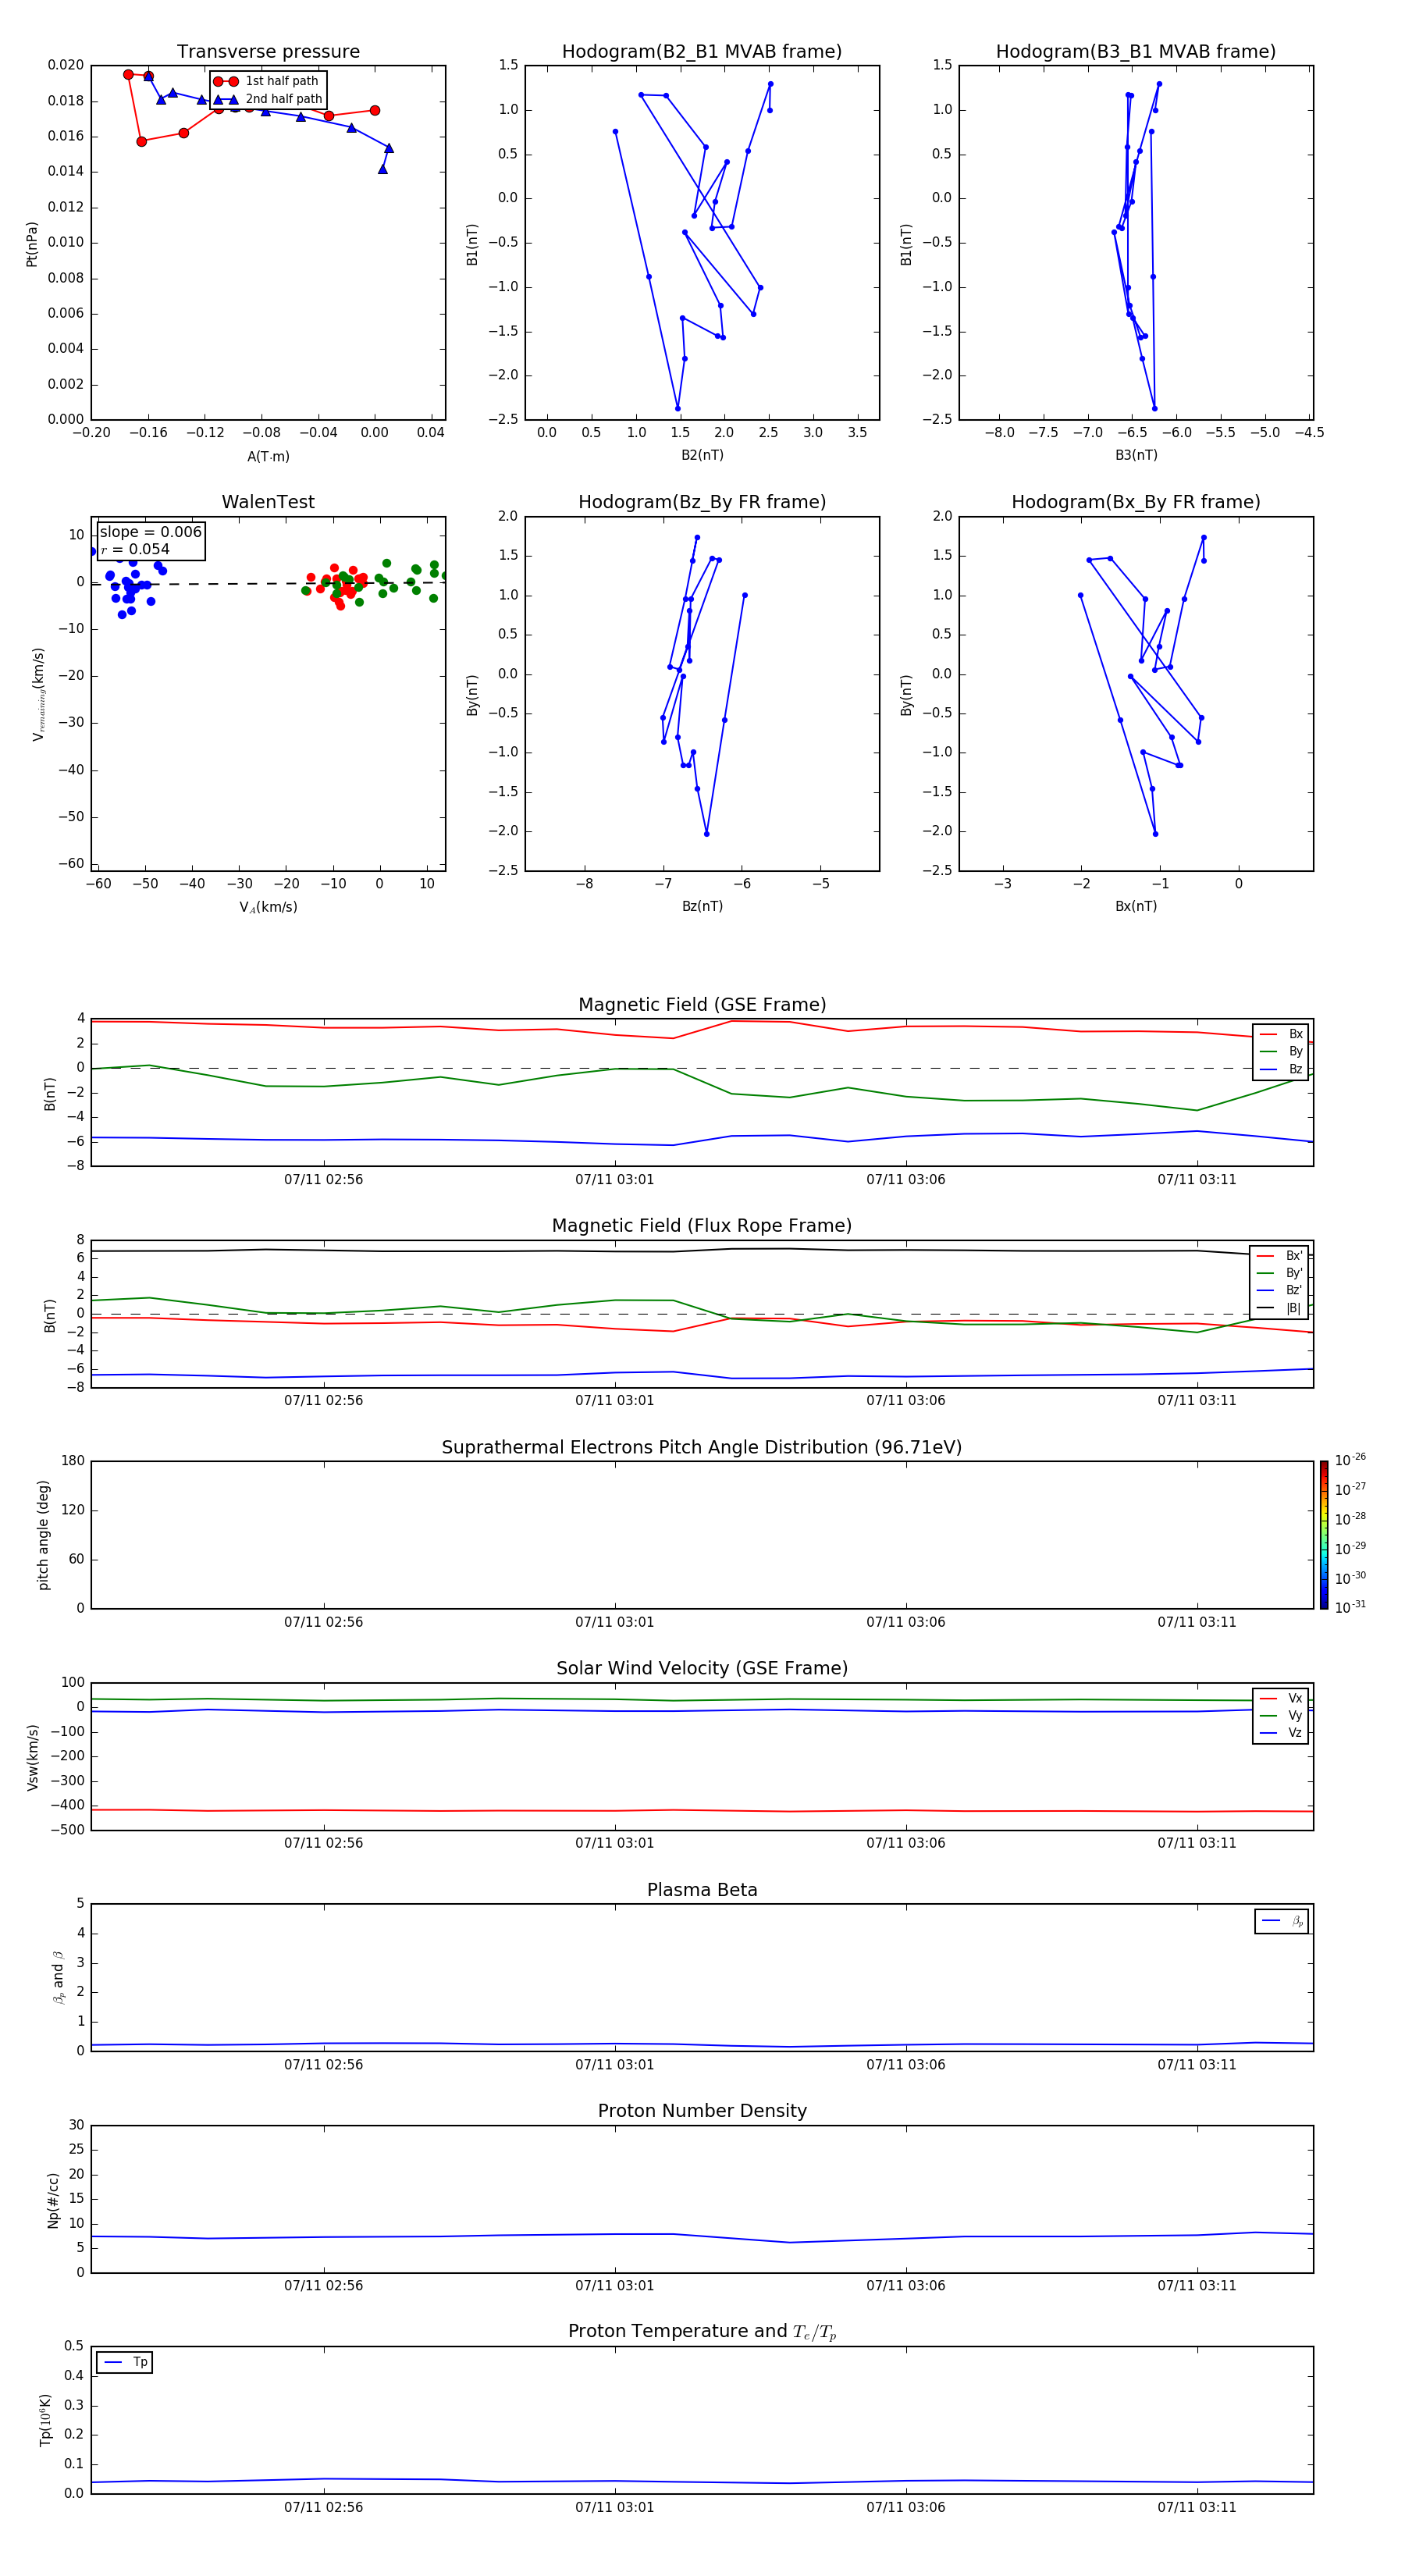Click the 'V_A(km/s)' x-axis label

pyautogui.click(x=268, y=907)
